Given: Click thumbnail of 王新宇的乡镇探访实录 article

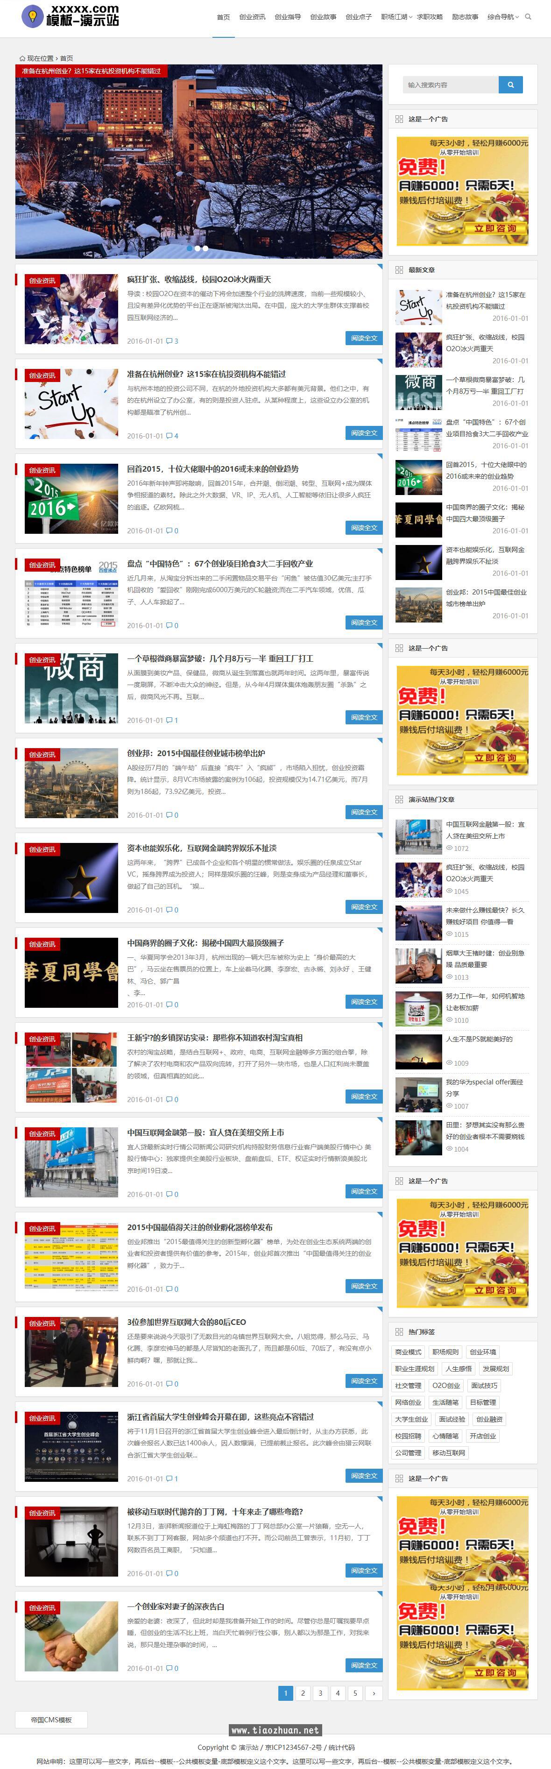Looking at the screenshot, I should click(x=71, y=1067).
